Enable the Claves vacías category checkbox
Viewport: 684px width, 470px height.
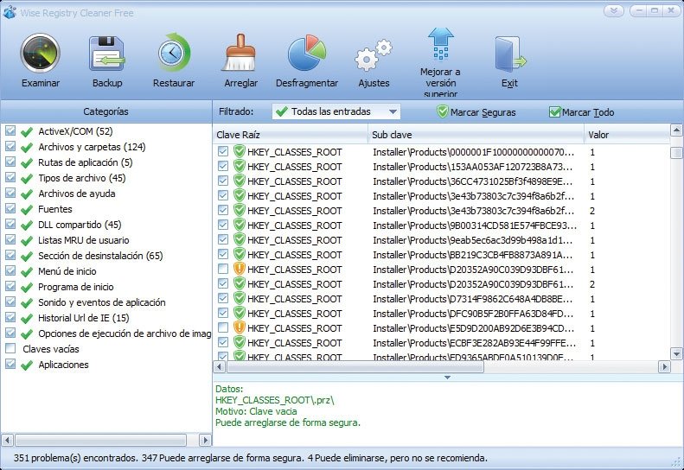10,348
